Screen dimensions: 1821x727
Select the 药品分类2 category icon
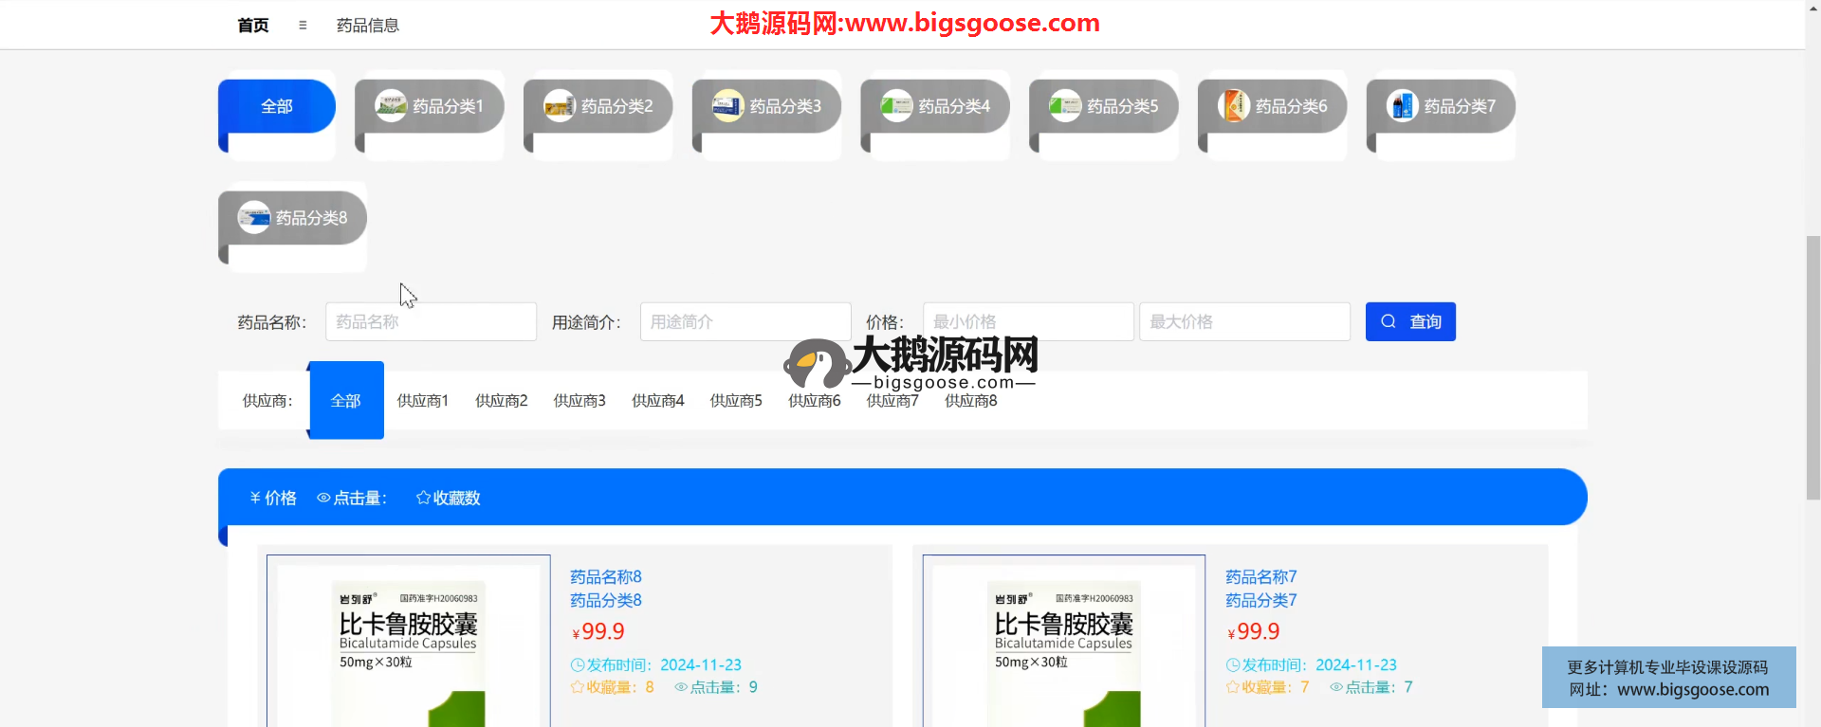tap(559, 106)
